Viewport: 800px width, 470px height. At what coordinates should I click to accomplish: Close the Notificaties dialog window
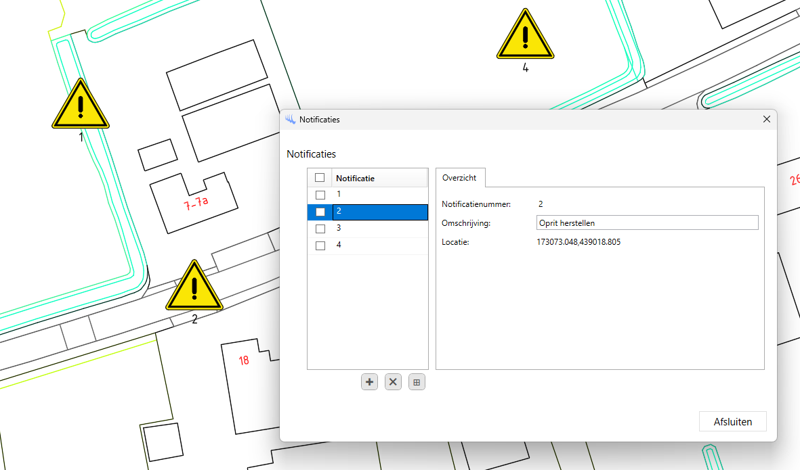767,119
